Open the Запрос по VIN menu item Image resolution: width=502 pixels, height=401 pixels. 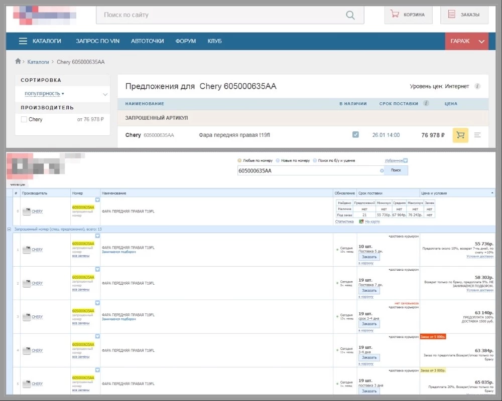click(97, 41)
